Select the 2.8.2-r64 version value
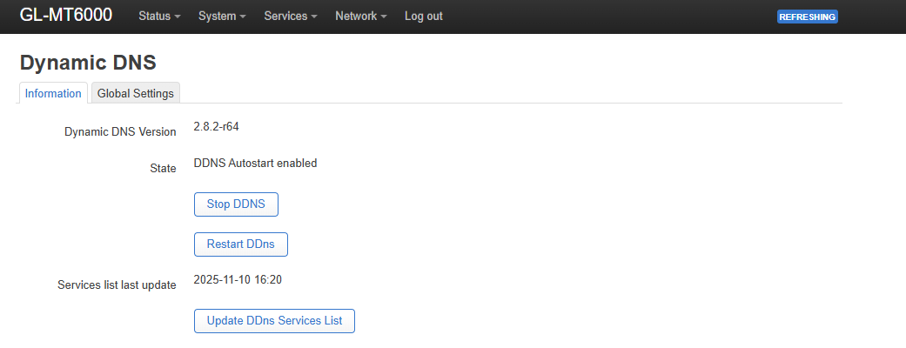Screen dimensions: 906x348 point(216,126)
